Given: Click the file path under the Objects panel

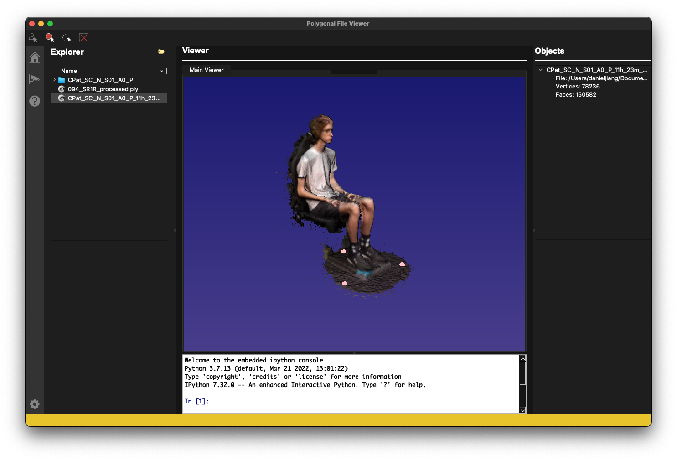Looking at the screenshot, I should [x=601, y=78].
